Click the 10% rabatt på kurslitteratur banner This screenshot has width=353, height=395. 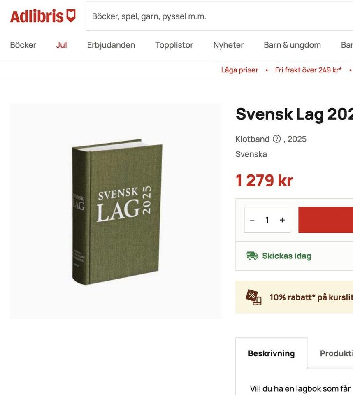point(309,297)
